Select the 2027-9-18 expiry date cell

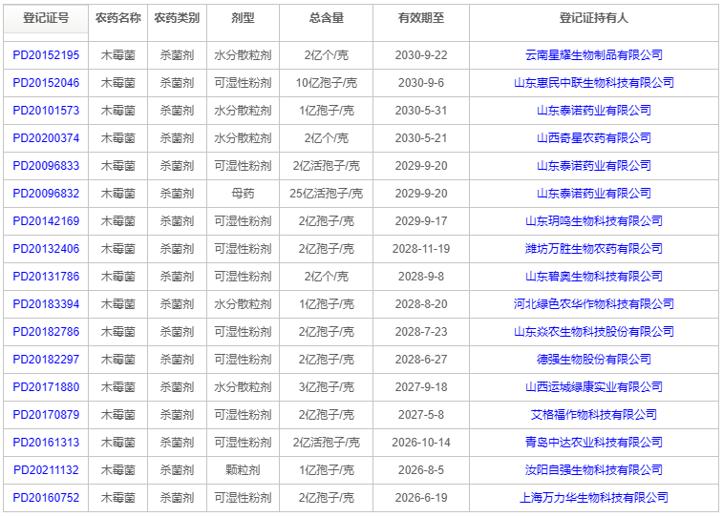(421, 386)
